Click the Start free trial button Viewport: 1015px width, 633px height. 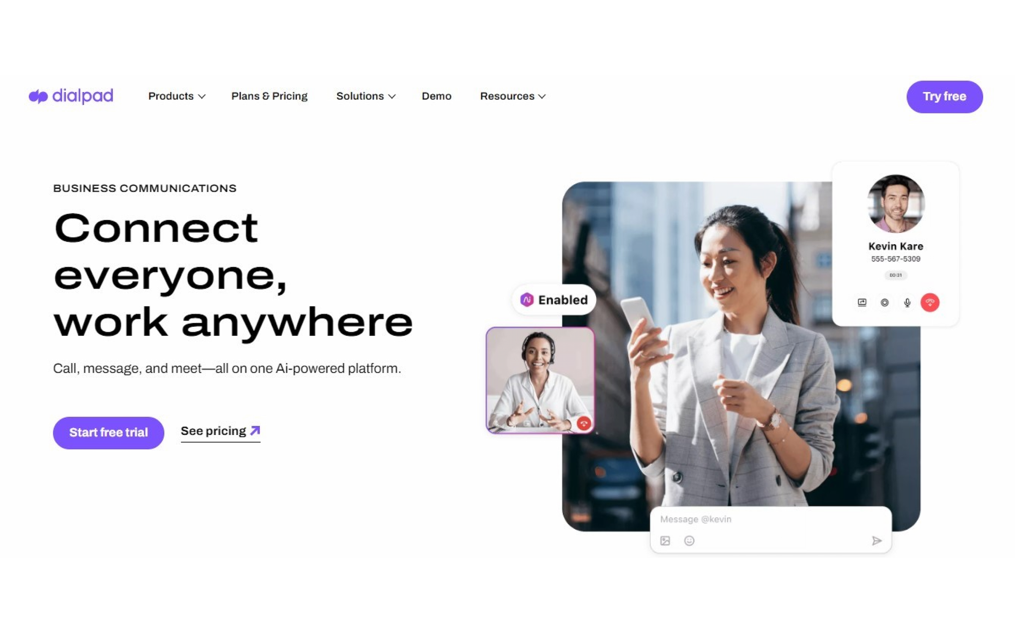(x=108, y=432)
